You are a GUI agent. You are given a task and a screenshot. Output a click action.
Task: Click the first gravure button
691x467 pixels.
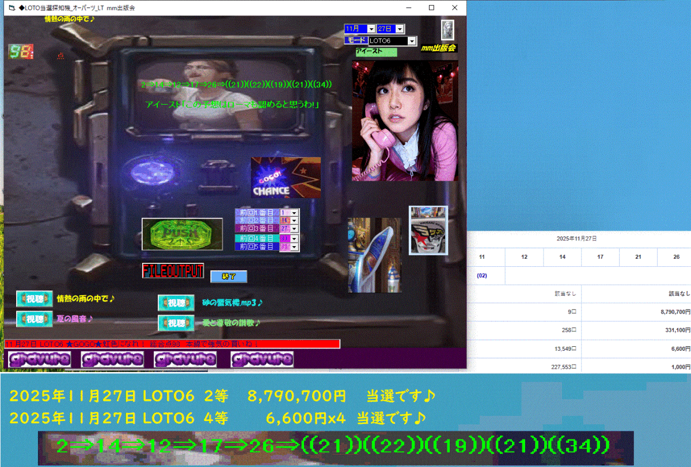tap(40, 359)
